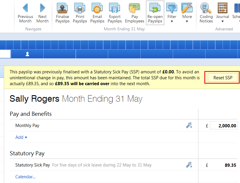
Task: Click the Sally Rogers heading
Action: pyautogui.click(x=34, y=98)
